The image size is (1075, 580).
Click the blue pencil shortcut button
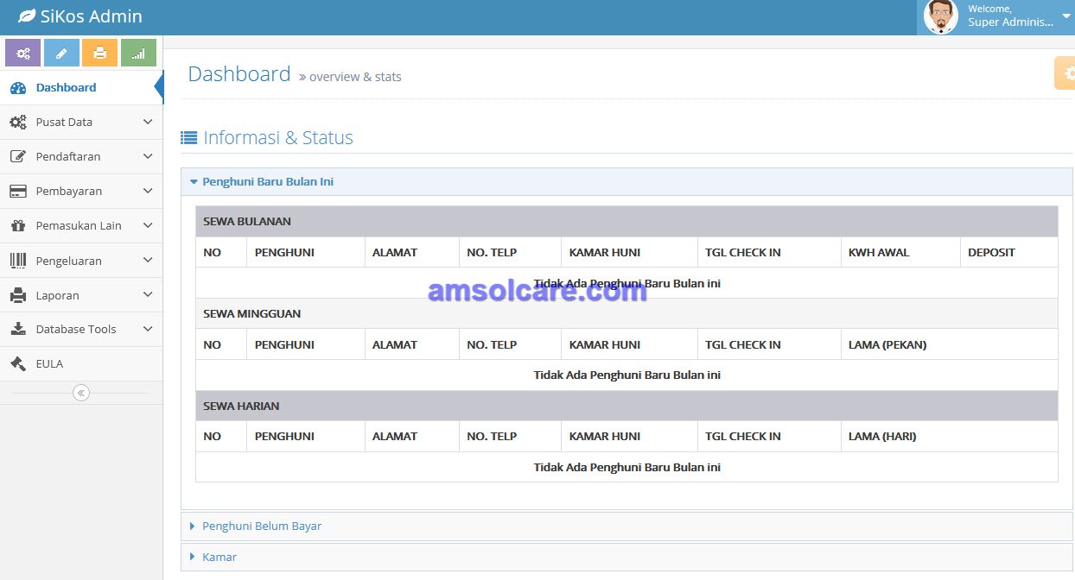pos(61,53)
